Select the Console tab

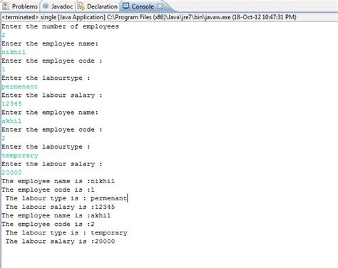tap(143, 6)
